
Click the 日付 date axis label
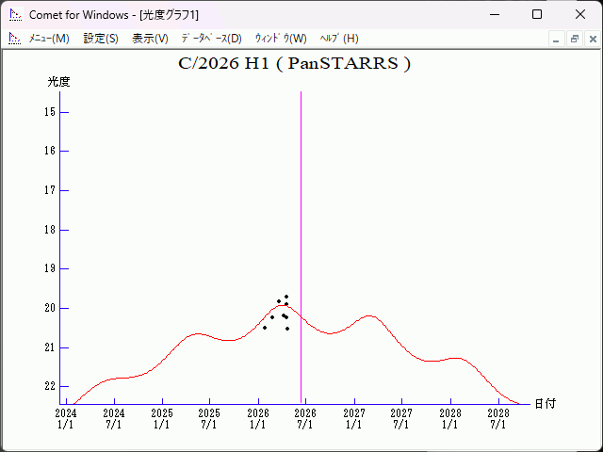pyautogui.click(x=545, y=403)
